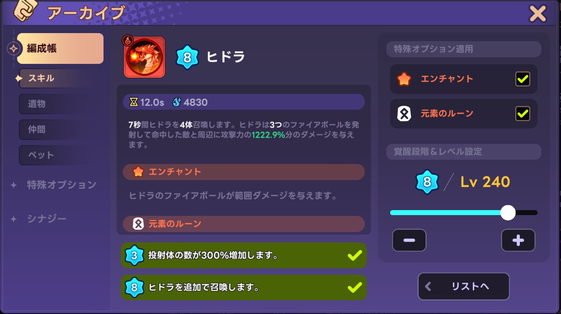Click the mana cost droplet icon
The image size is (561, 314).
177,102
